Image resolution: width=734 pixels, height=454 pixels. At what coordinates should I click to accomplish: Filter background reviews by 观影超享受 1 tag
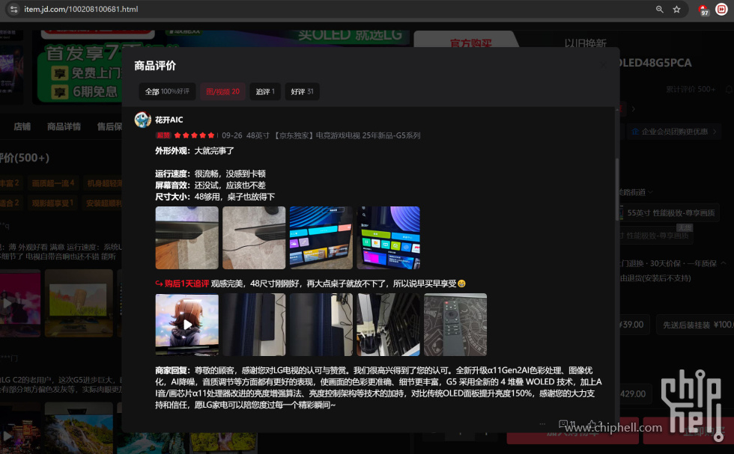pos(52,203)
